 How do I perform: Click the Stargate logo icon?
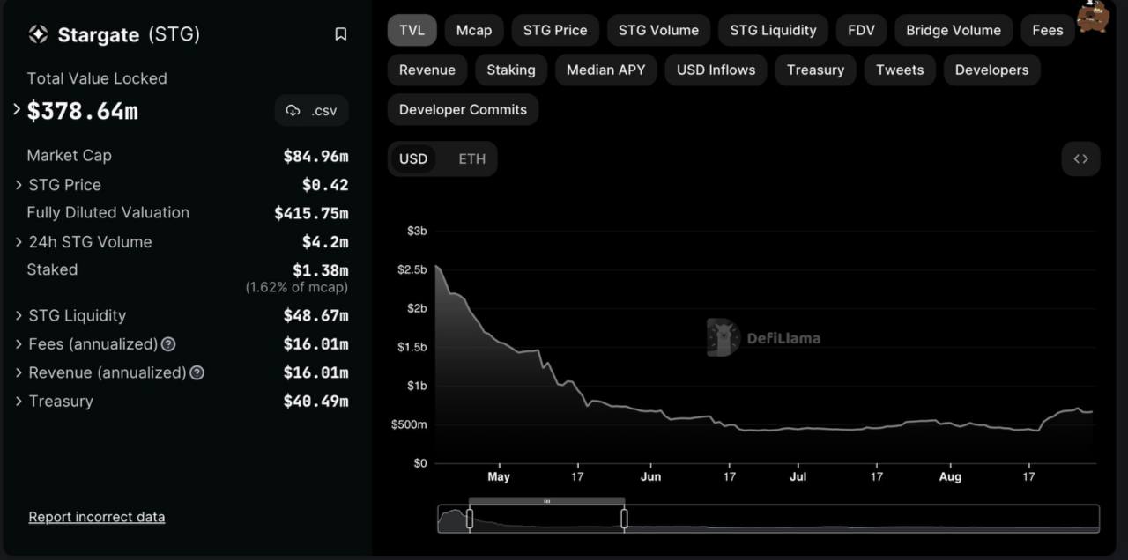click(x=38, y=34)
